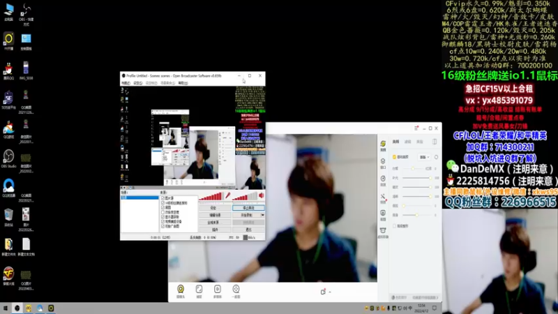Click the first beauty slider handle
Screen dimensions: 558x314
tap(413, 168)
